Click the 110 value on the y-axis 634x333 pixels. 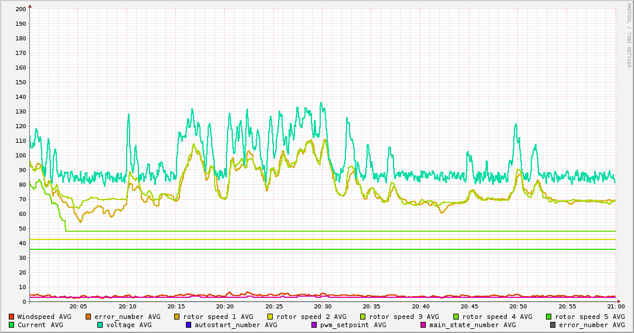click(21, 141)
